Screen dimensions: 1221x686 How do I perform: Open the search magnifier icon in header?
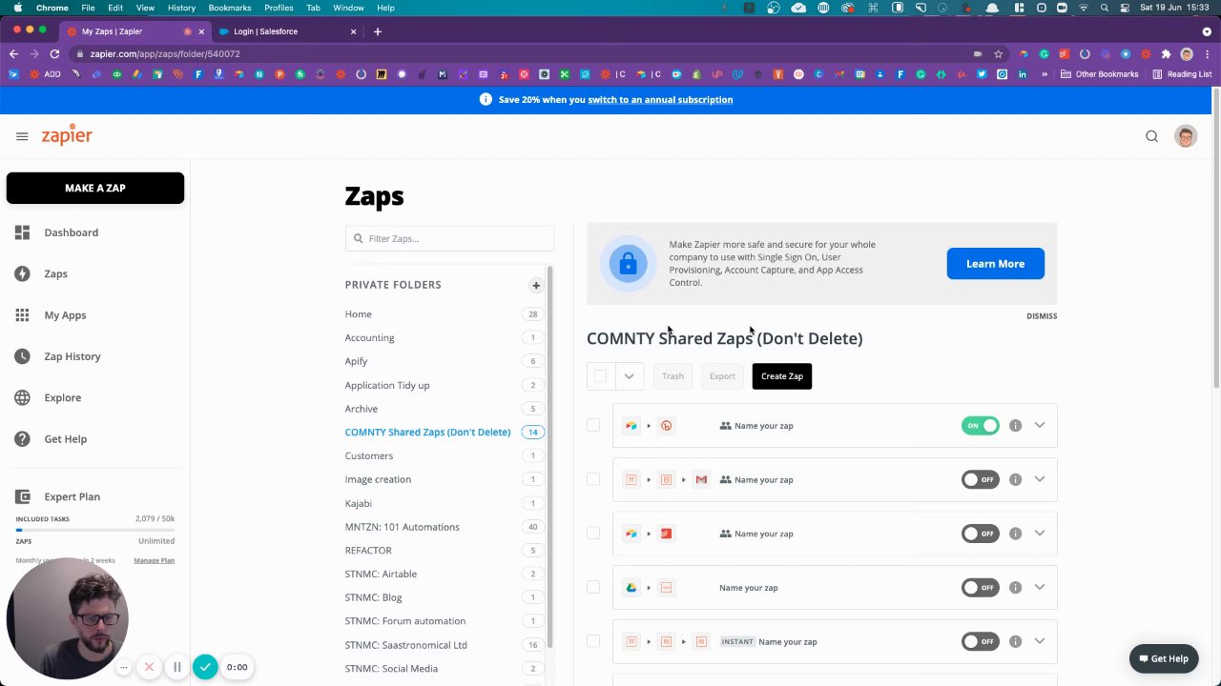point(1151,136)
